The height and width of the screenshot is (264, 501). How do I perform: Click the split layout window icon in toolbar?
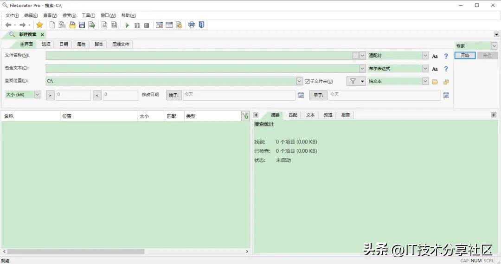[169, 25]
